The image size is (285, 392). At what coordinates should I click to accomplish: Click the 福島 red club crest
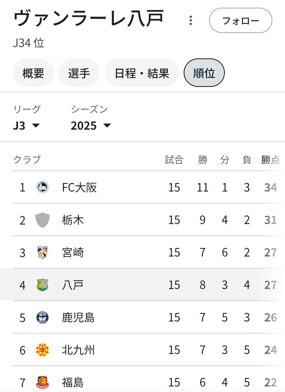42,383
